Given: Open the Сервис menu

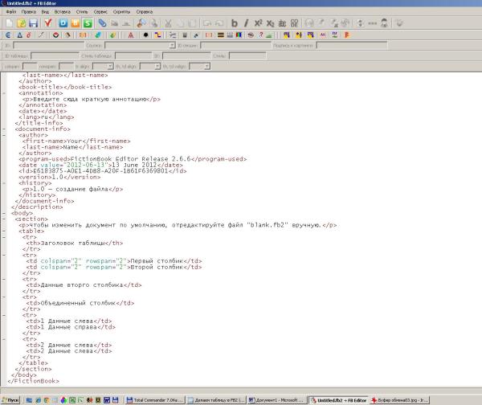Looking at the screenshot, I should [100, 13].
